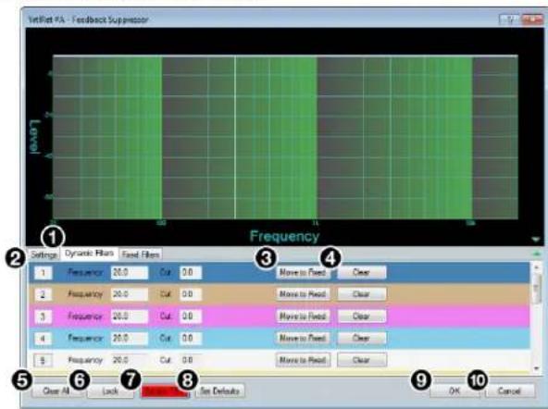
Task: Clear dynamic filter 4
Action: (362, 338)
